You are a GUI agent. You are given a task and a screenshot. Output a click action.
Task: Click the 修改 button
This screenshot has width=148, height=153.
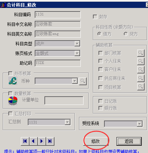[96, 141]
